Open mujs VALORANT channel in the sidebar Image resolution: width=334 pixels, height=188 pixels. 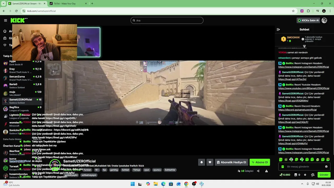click(x=22, y=93)
